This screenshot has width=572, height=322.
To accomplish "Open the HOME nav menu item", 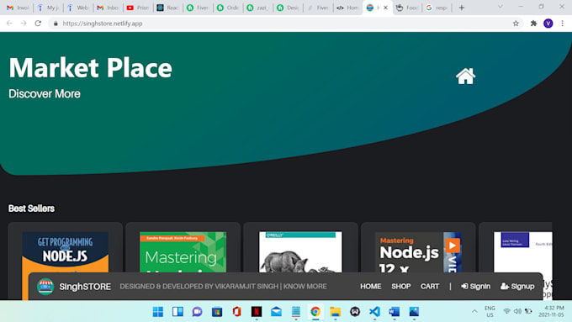I will [x=371, y=287].
